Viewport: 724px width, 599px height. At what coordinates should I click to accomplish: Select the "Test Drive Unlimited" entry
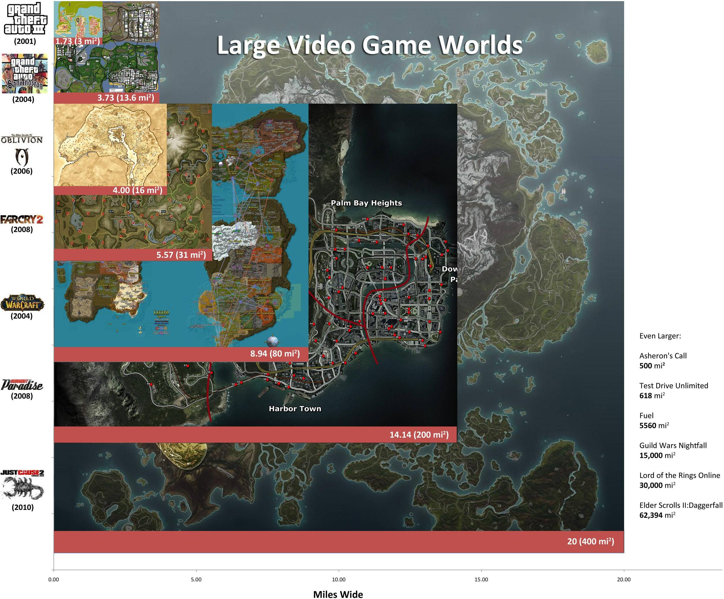pos(674,385)
